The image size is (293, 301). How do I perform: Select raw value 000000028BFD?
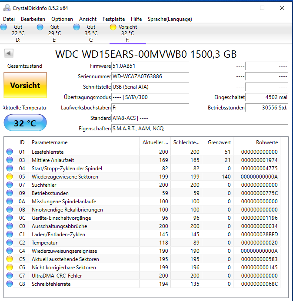pyautogui.click(x=259, y=235)
